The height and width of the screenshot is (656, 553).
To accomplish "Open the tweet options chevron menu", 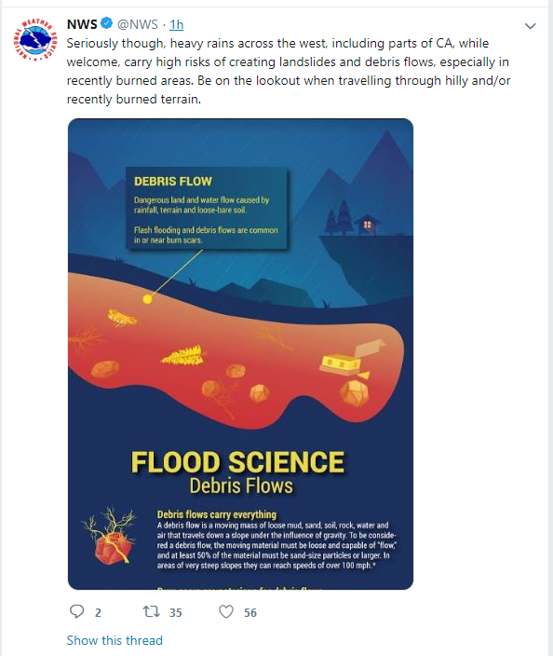I will point(530,26).
